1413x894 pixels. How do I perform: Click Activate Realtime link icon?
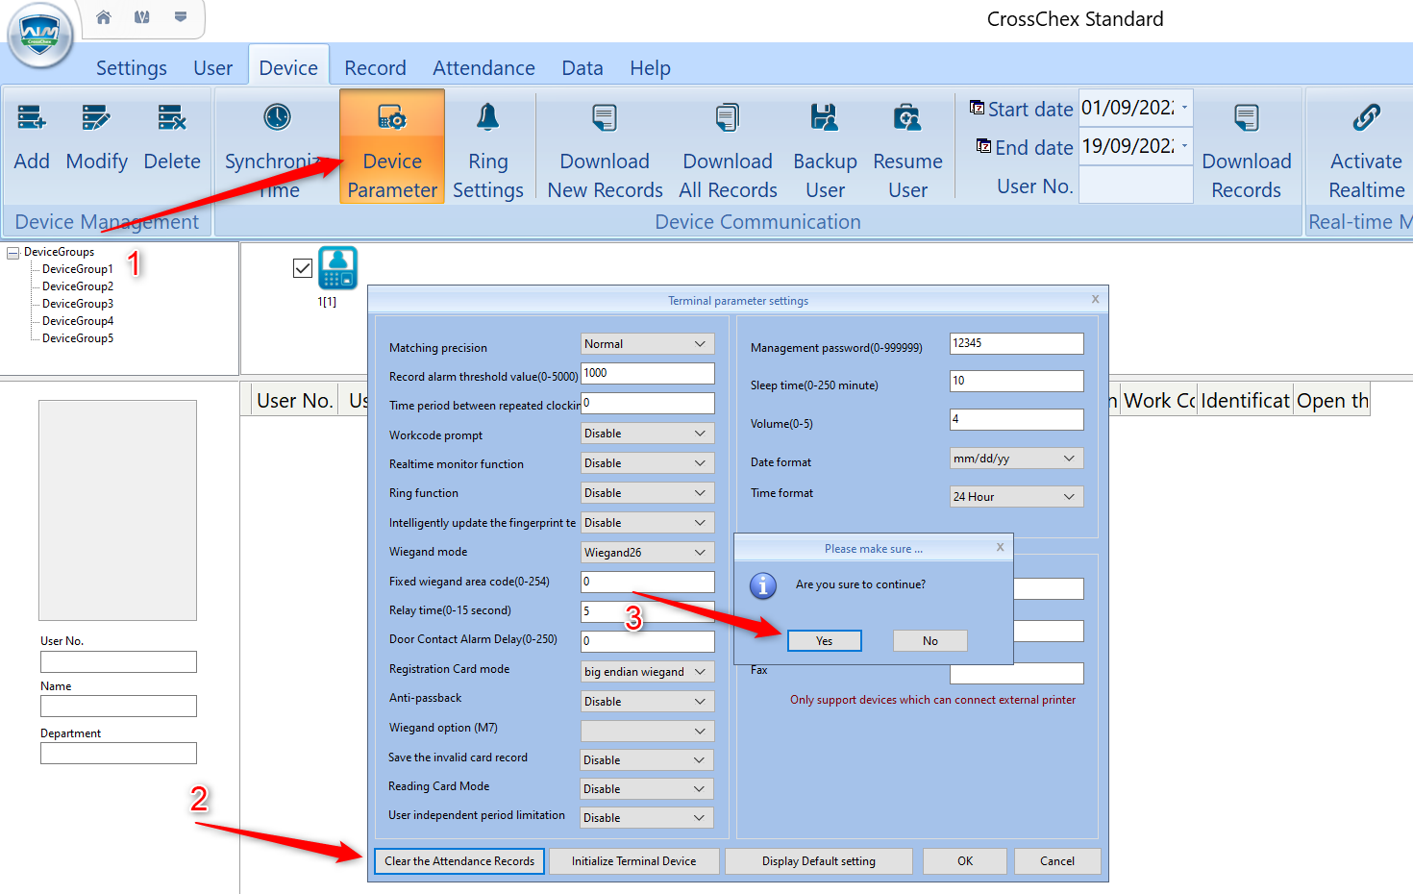(x=1366, y=118)
